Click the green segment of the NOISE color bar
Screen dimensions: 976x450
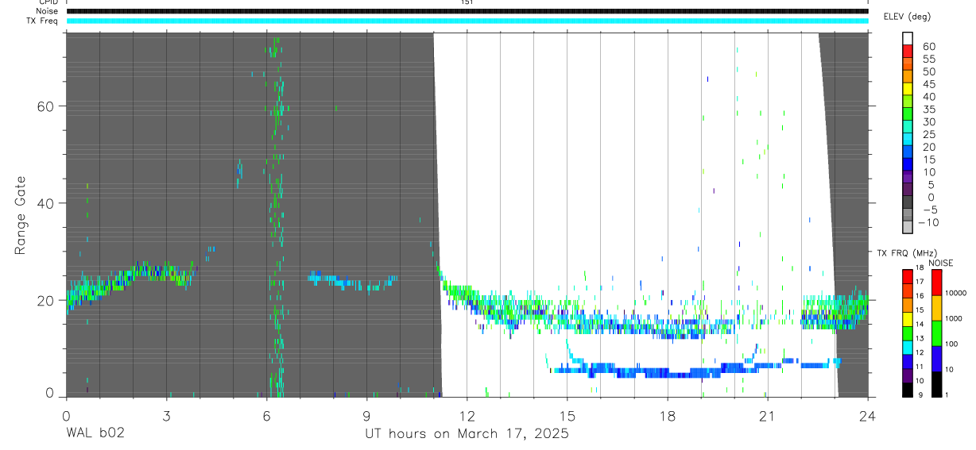(937, 333)
